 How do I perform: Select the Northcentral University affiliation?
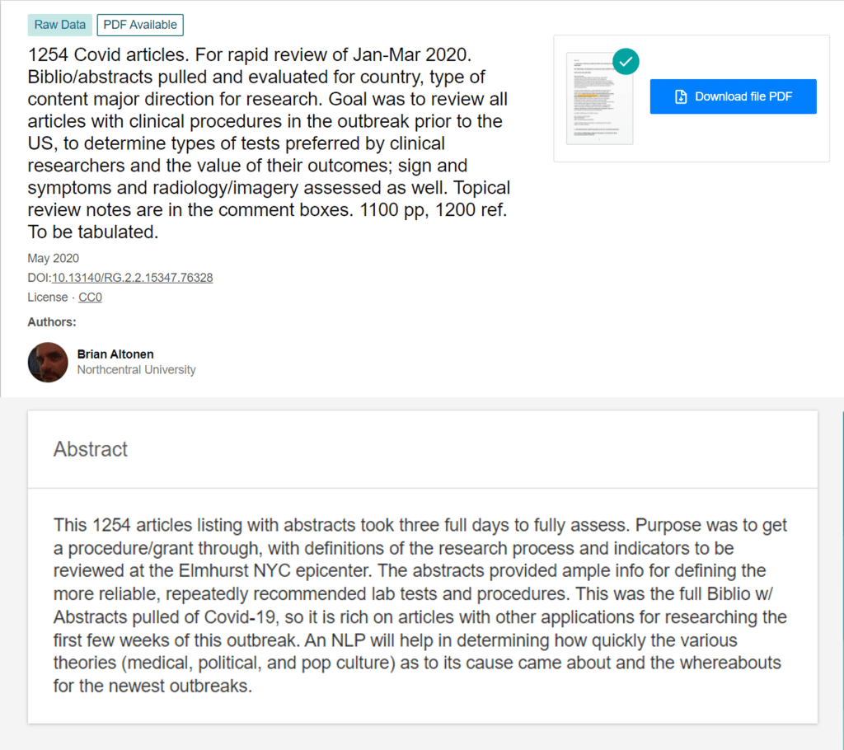click(136, 370)
